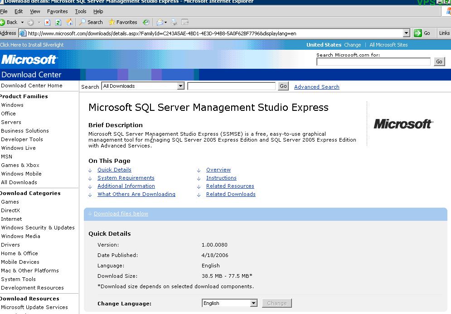Viewport: 451px width, 314px height.
Task: Open the Help menu
Action: coord(98,11)
